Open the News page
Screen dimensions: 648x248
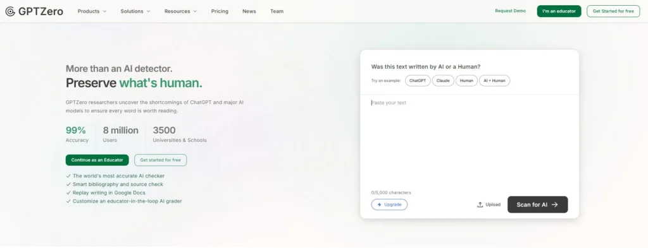pos(249,11)
